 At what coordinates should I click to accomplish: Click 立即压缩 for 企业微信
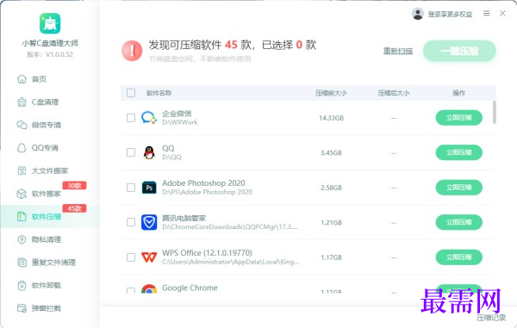[x=459, y=118]
